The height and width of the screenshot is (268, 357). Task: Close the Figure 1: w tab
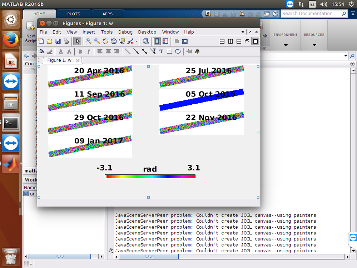click(78, 60)
